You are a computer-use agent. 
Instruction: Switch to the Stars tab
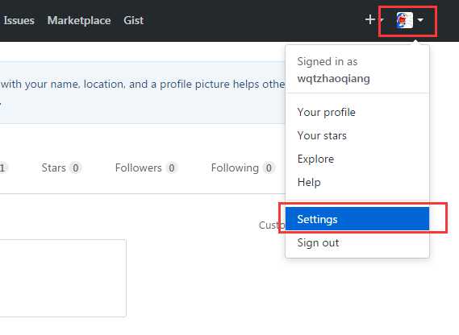pos(61,168)
